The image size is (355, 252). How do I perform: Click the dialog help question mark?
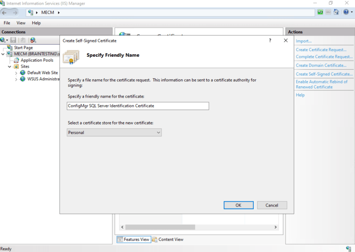(270, 40)
